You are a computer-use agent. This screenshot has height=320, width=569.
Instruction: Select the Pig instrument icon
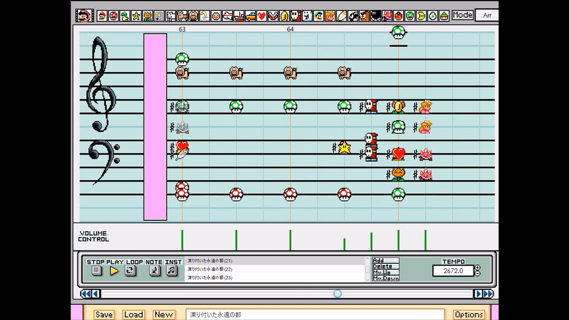193,16
